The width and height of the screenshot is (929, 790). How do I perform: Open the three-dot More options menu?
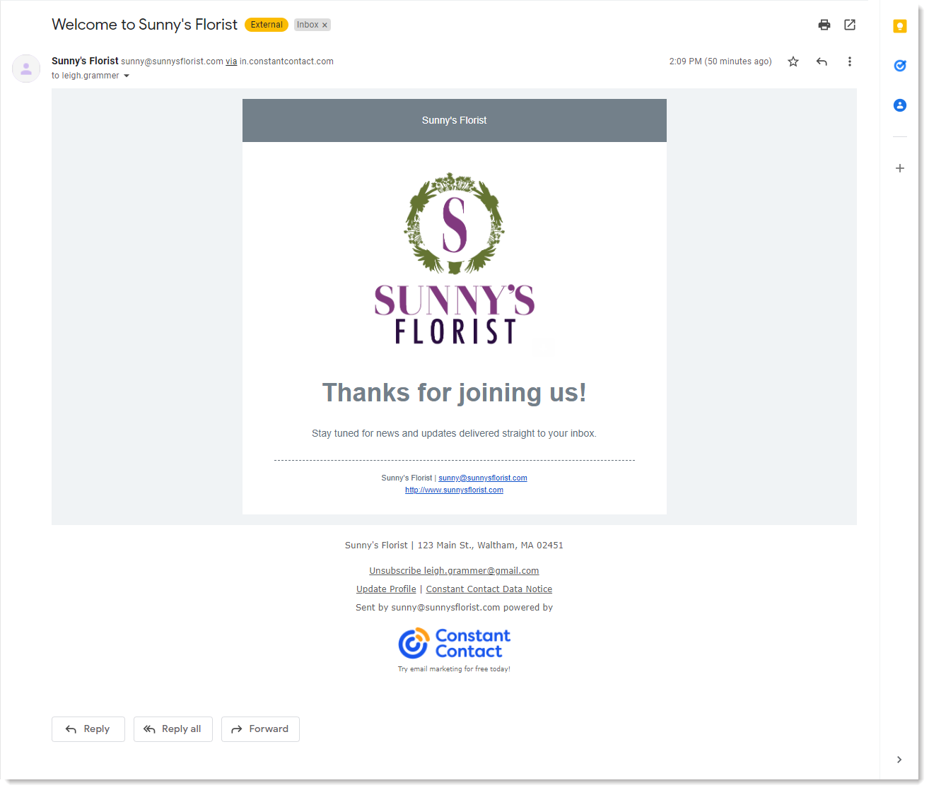click(x=850, y=61)
